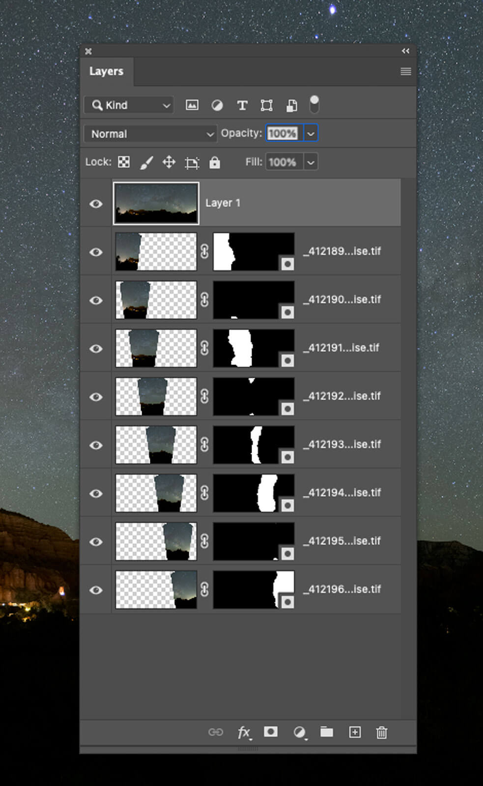Create a new layer group folder
Viewport: 483px width, 786px height.
pos(327,732)
